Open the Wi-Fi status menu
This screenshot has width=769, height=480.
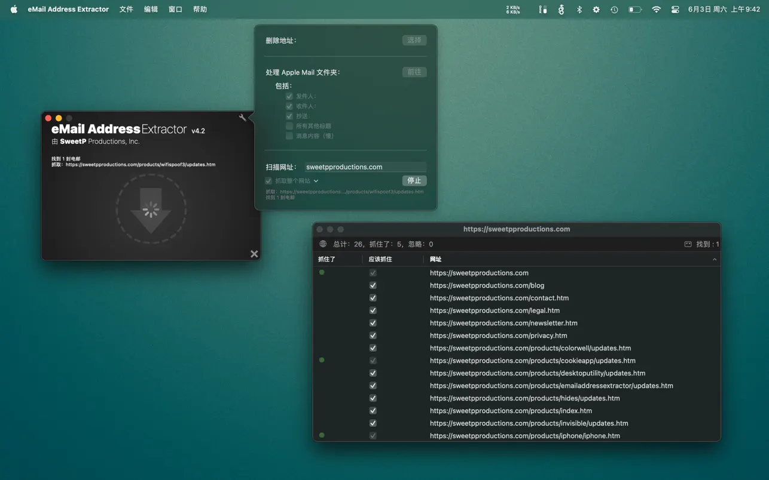click(657, 10)
